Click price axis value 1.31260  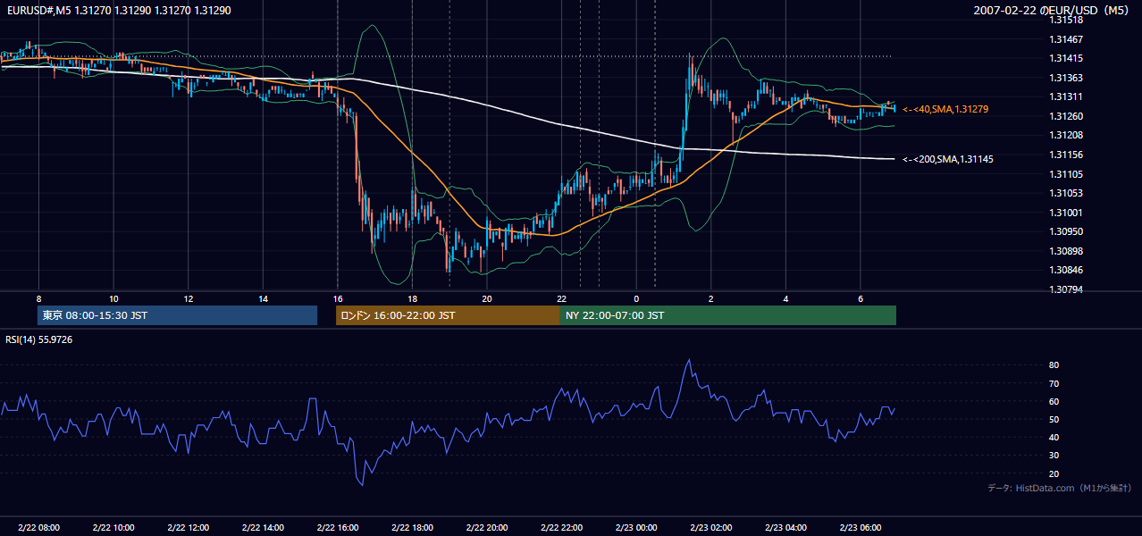[x=1067, y=116]
